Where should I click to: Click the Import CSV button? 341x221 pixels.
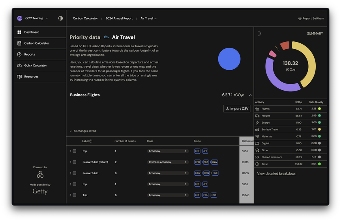click(237, 109)
